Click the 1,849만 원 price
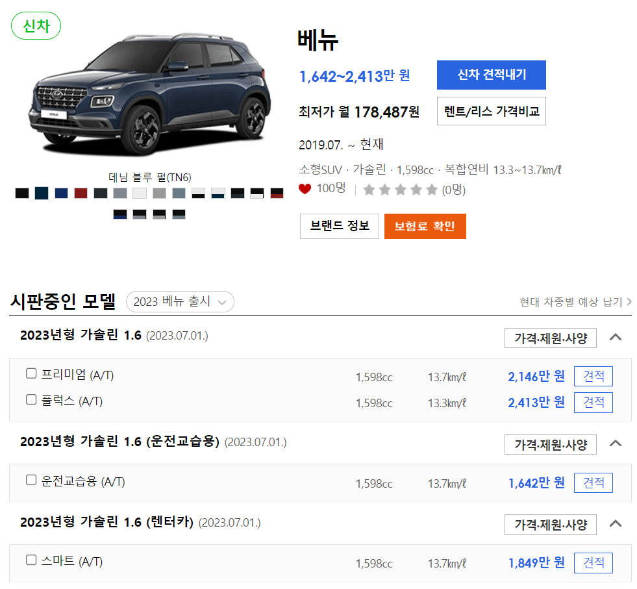The width and height of the screenshot is (637, 589). click(x=536, y=563)
